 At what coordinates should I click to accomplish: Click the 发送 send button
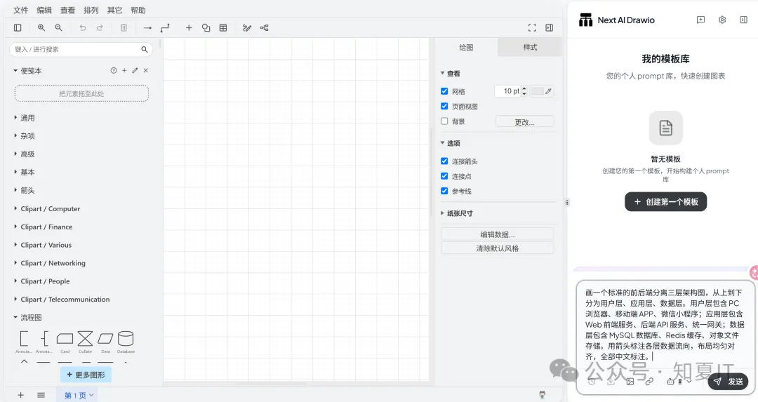728,382
